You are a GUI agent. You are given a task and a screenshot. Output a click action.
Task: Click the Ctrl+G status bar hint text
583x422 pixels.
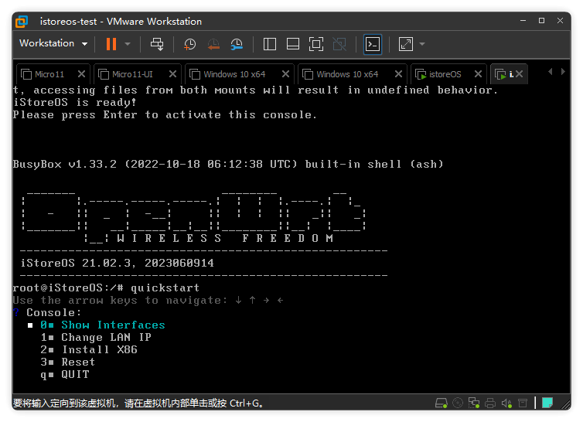tap(138, 403)
